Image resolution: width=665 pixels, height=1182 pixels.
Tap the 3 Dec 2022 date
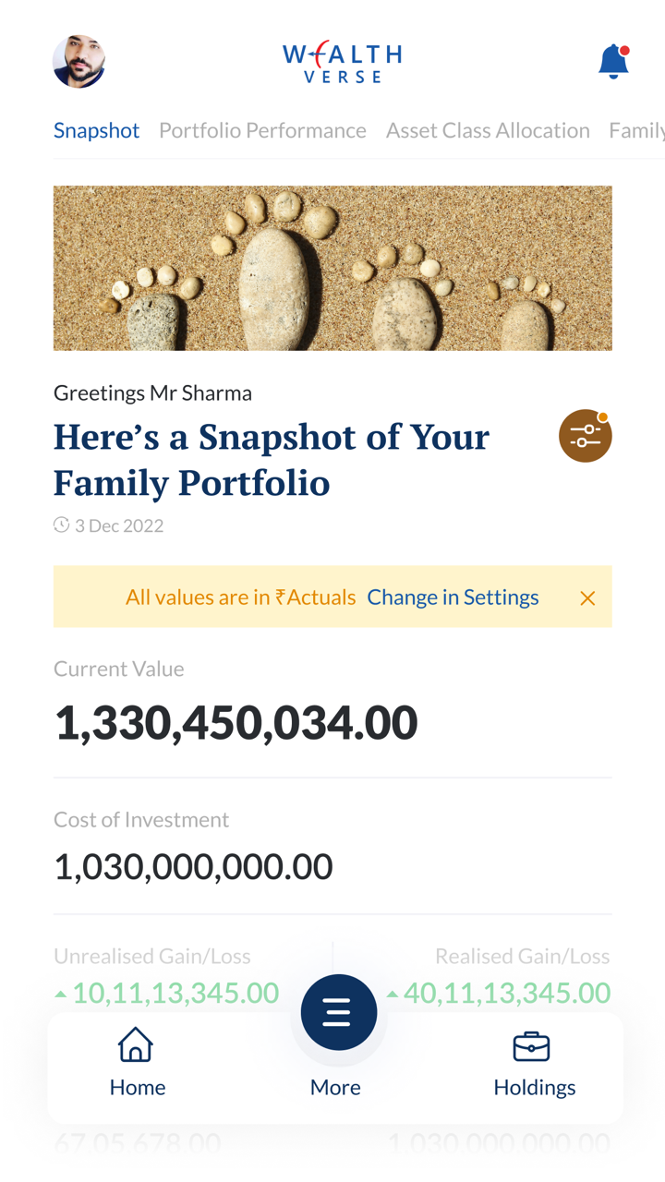point(119,525)
